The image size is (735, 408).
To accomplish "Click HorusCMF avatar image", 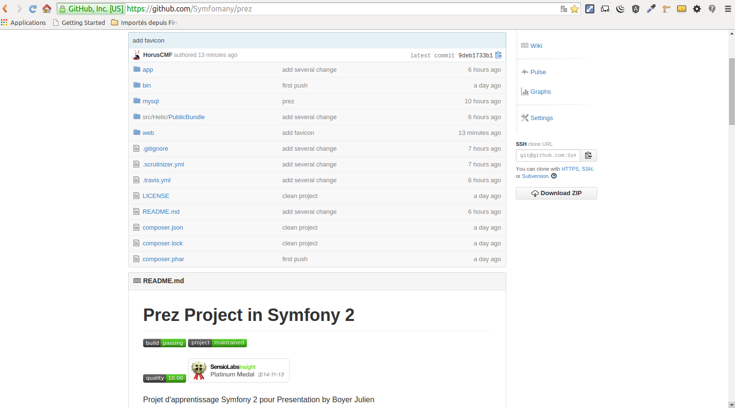I will tap(136, 55).
